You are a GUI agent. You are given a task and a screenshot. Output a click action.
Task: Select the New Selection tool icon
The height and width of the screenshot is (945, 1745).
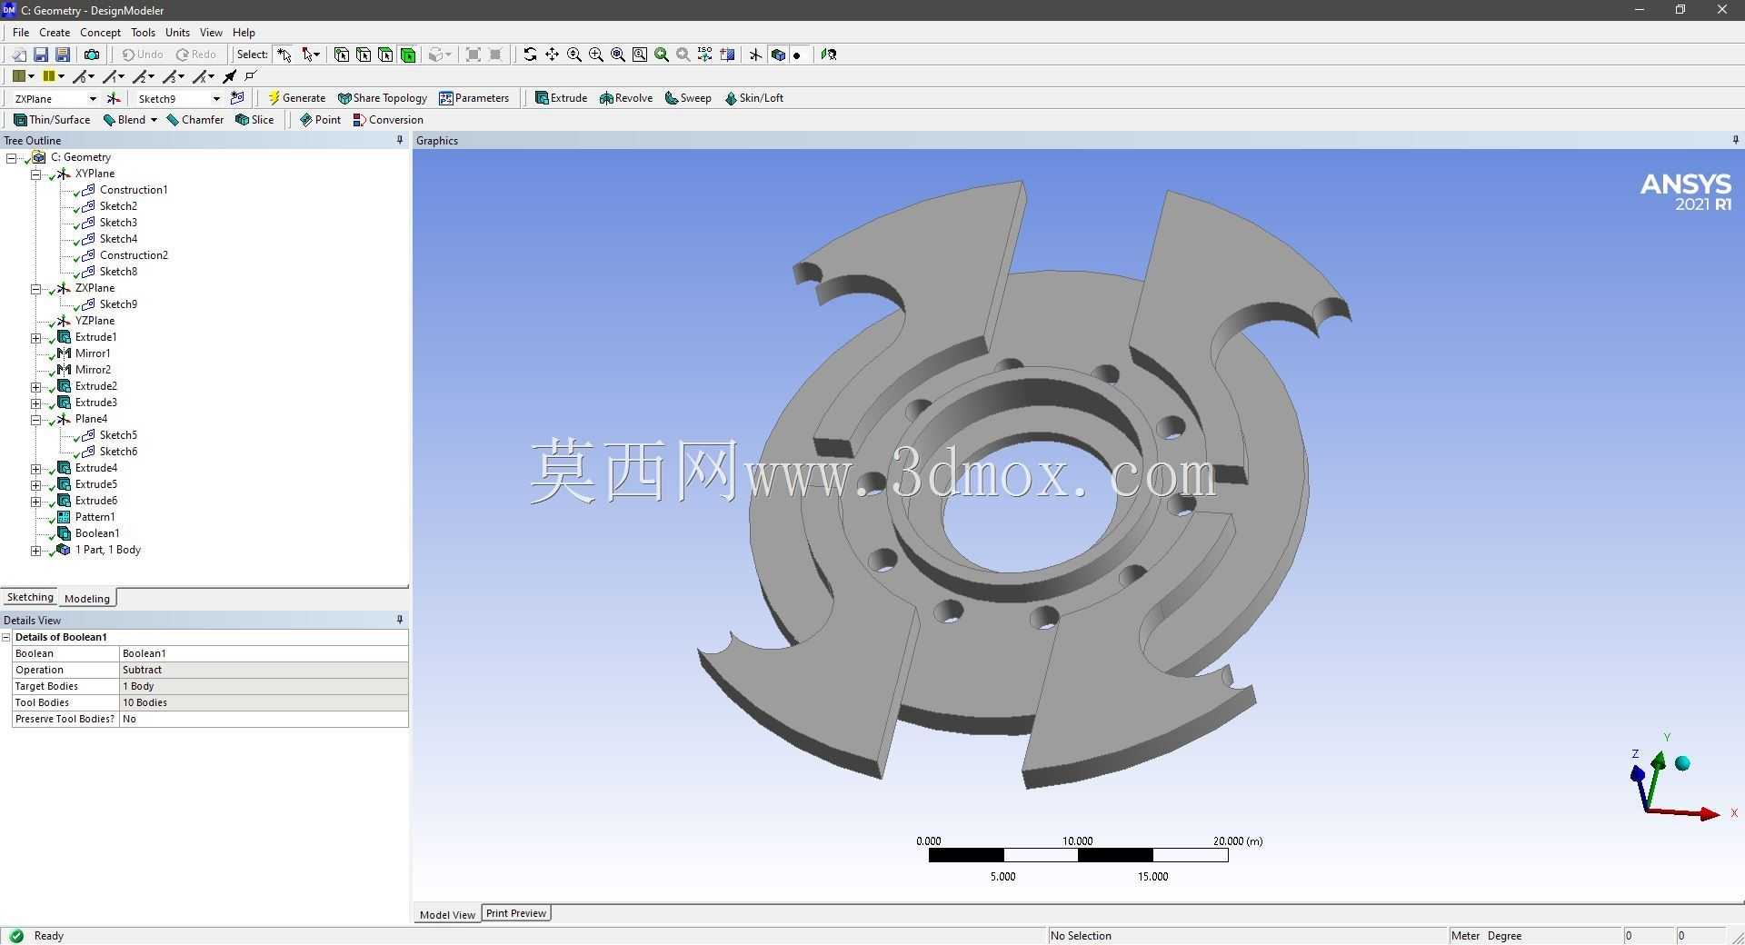(x=284, y=55)
